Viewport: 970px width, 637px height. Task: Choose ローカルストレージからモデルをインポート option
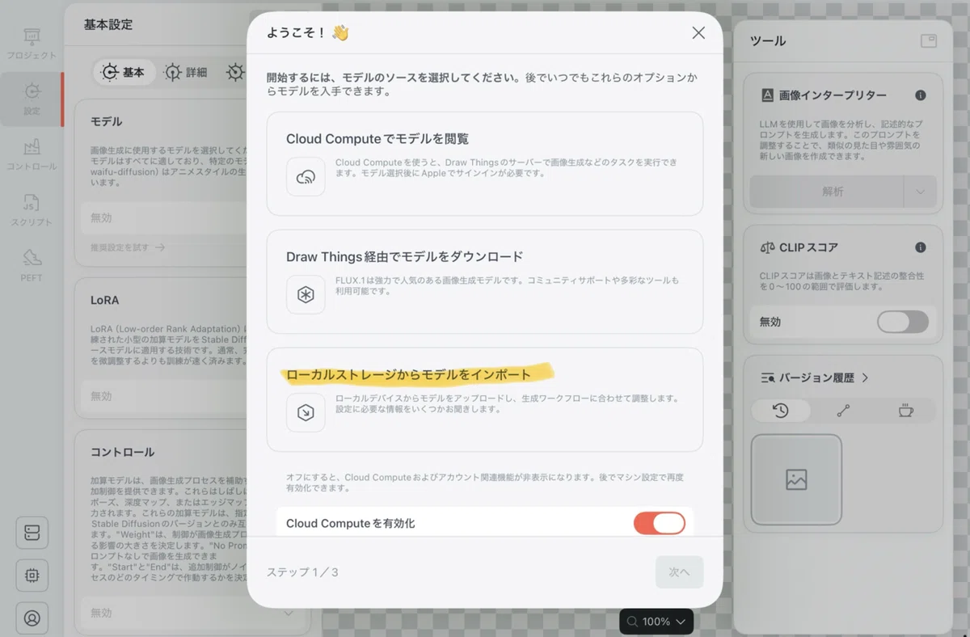coord(485,400)
